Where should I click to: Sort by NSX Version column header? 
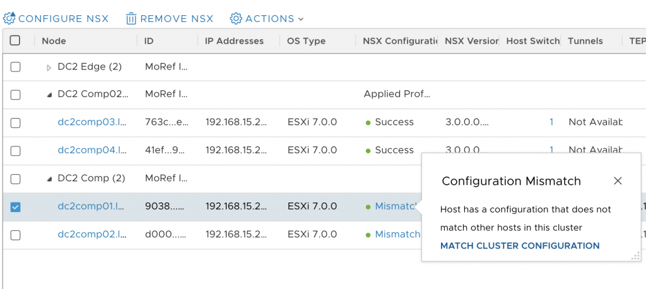(x=471, y=41)
